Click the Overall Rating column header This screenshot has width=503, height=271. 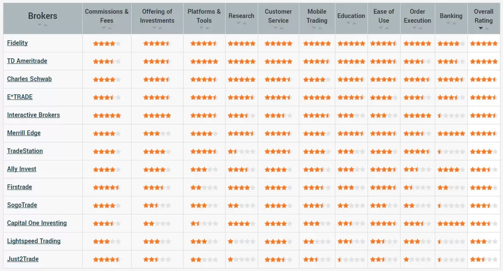[x=484, y=16]
